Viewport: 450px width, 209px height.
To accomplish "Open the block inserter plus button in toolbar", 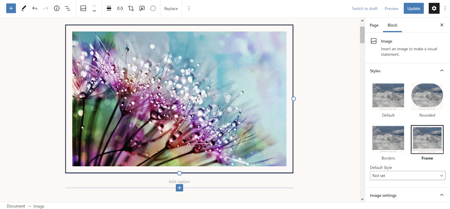I will coord(11,8).
